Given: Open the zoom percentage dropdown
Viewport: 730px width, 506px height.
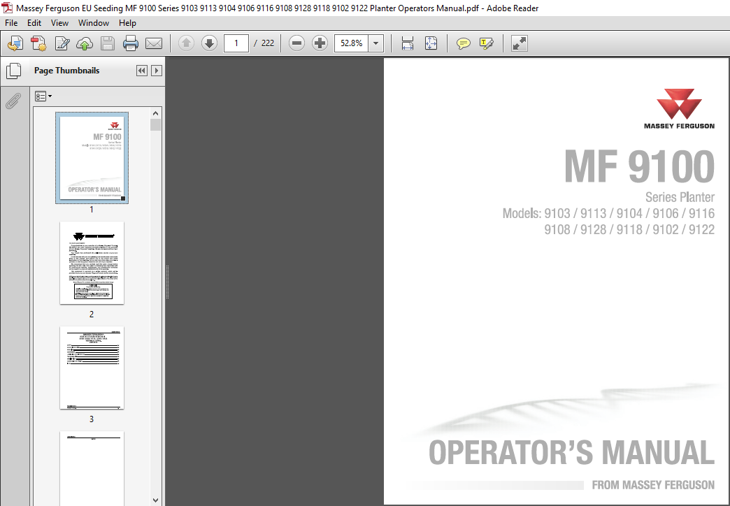Looking at the screenshot, I should 376,43.
